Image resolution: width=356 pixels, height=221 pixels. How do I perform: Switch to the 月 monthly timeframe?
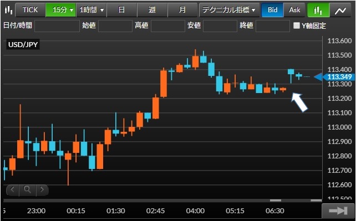[x=182, y=10]
